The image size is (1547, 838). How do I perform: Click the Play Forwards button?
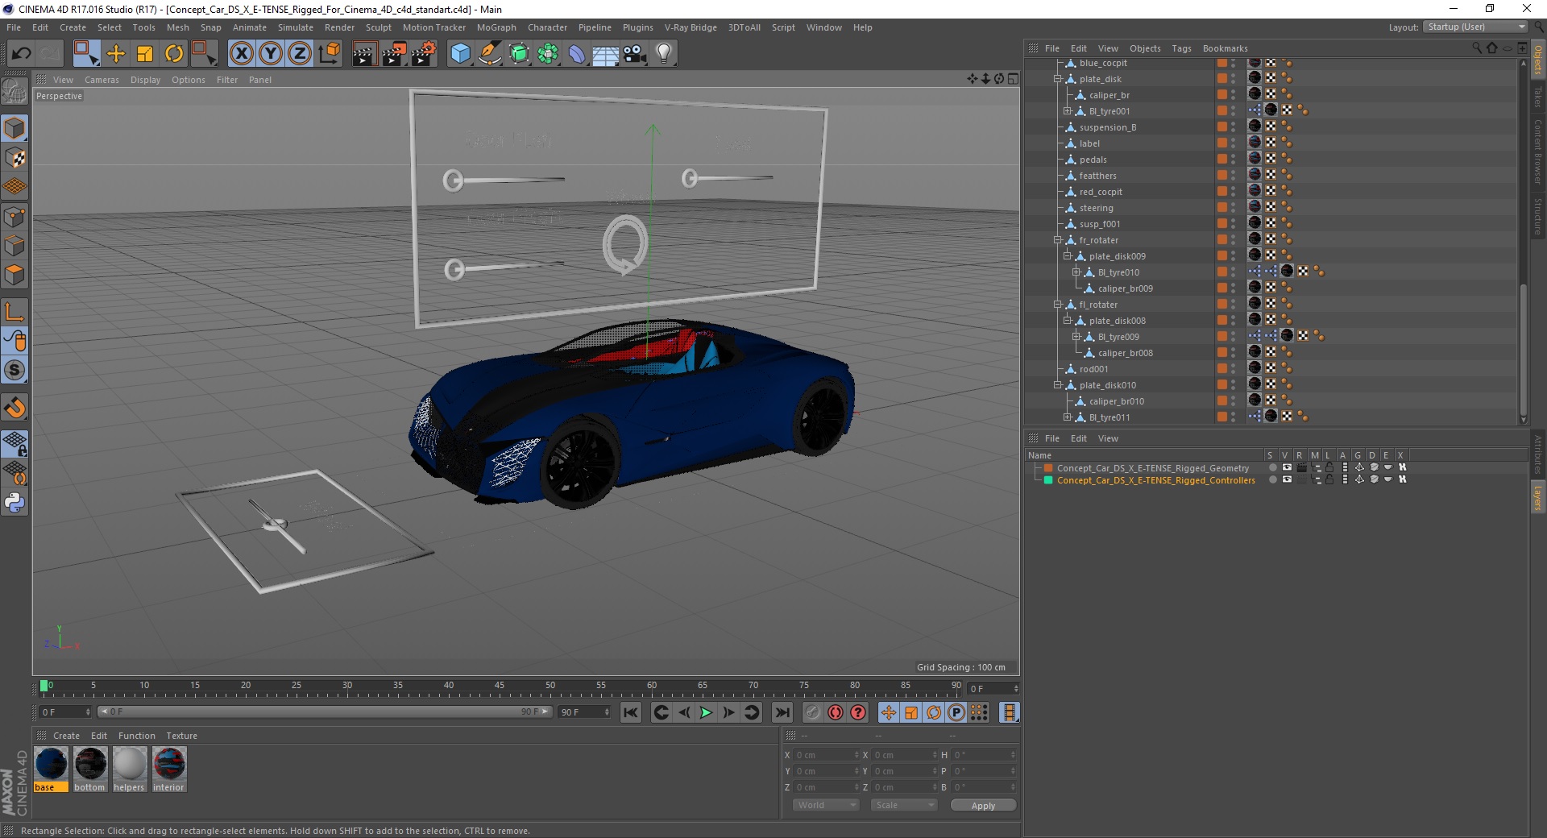click(706, 712)
